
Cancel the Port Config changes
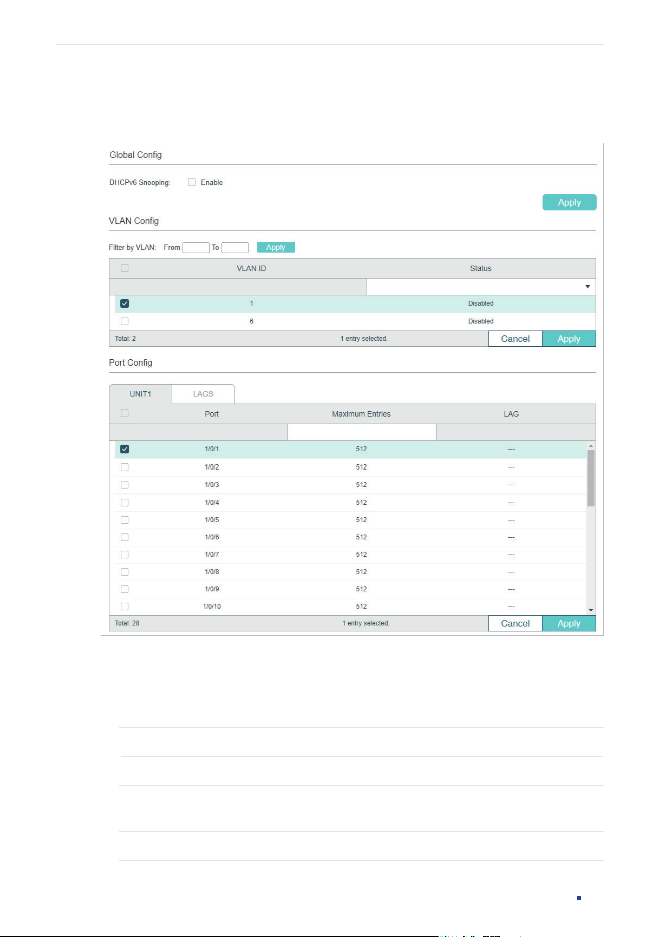pos(515,623)
